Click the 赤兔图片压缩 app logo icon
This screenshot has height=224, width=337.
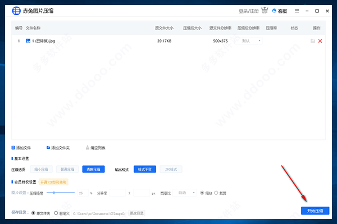pyautogui.click(x=16, y=11)
